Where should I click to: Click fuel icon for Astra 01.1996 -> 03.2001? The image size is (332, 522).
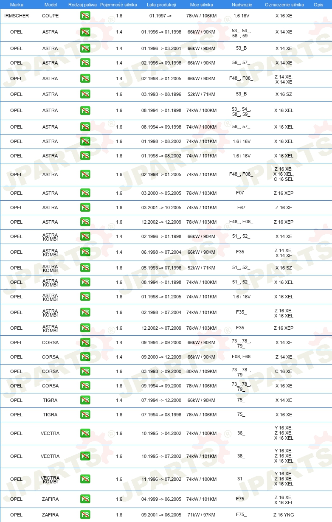tap(85, 48)
